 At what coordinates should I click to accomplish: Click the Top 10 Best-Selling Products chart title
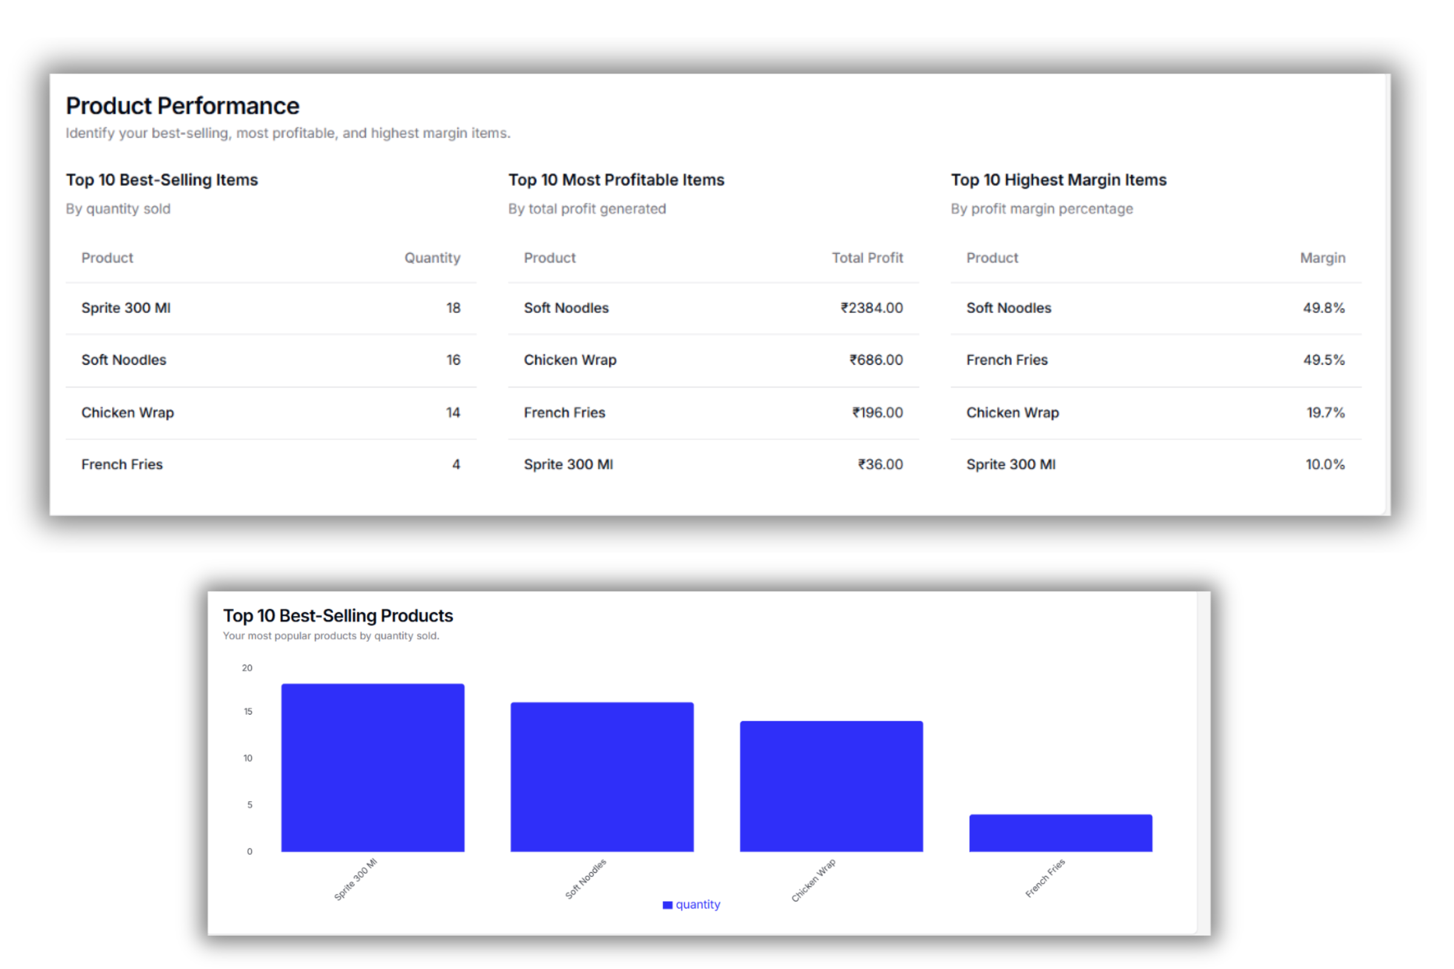pos(338,615)
